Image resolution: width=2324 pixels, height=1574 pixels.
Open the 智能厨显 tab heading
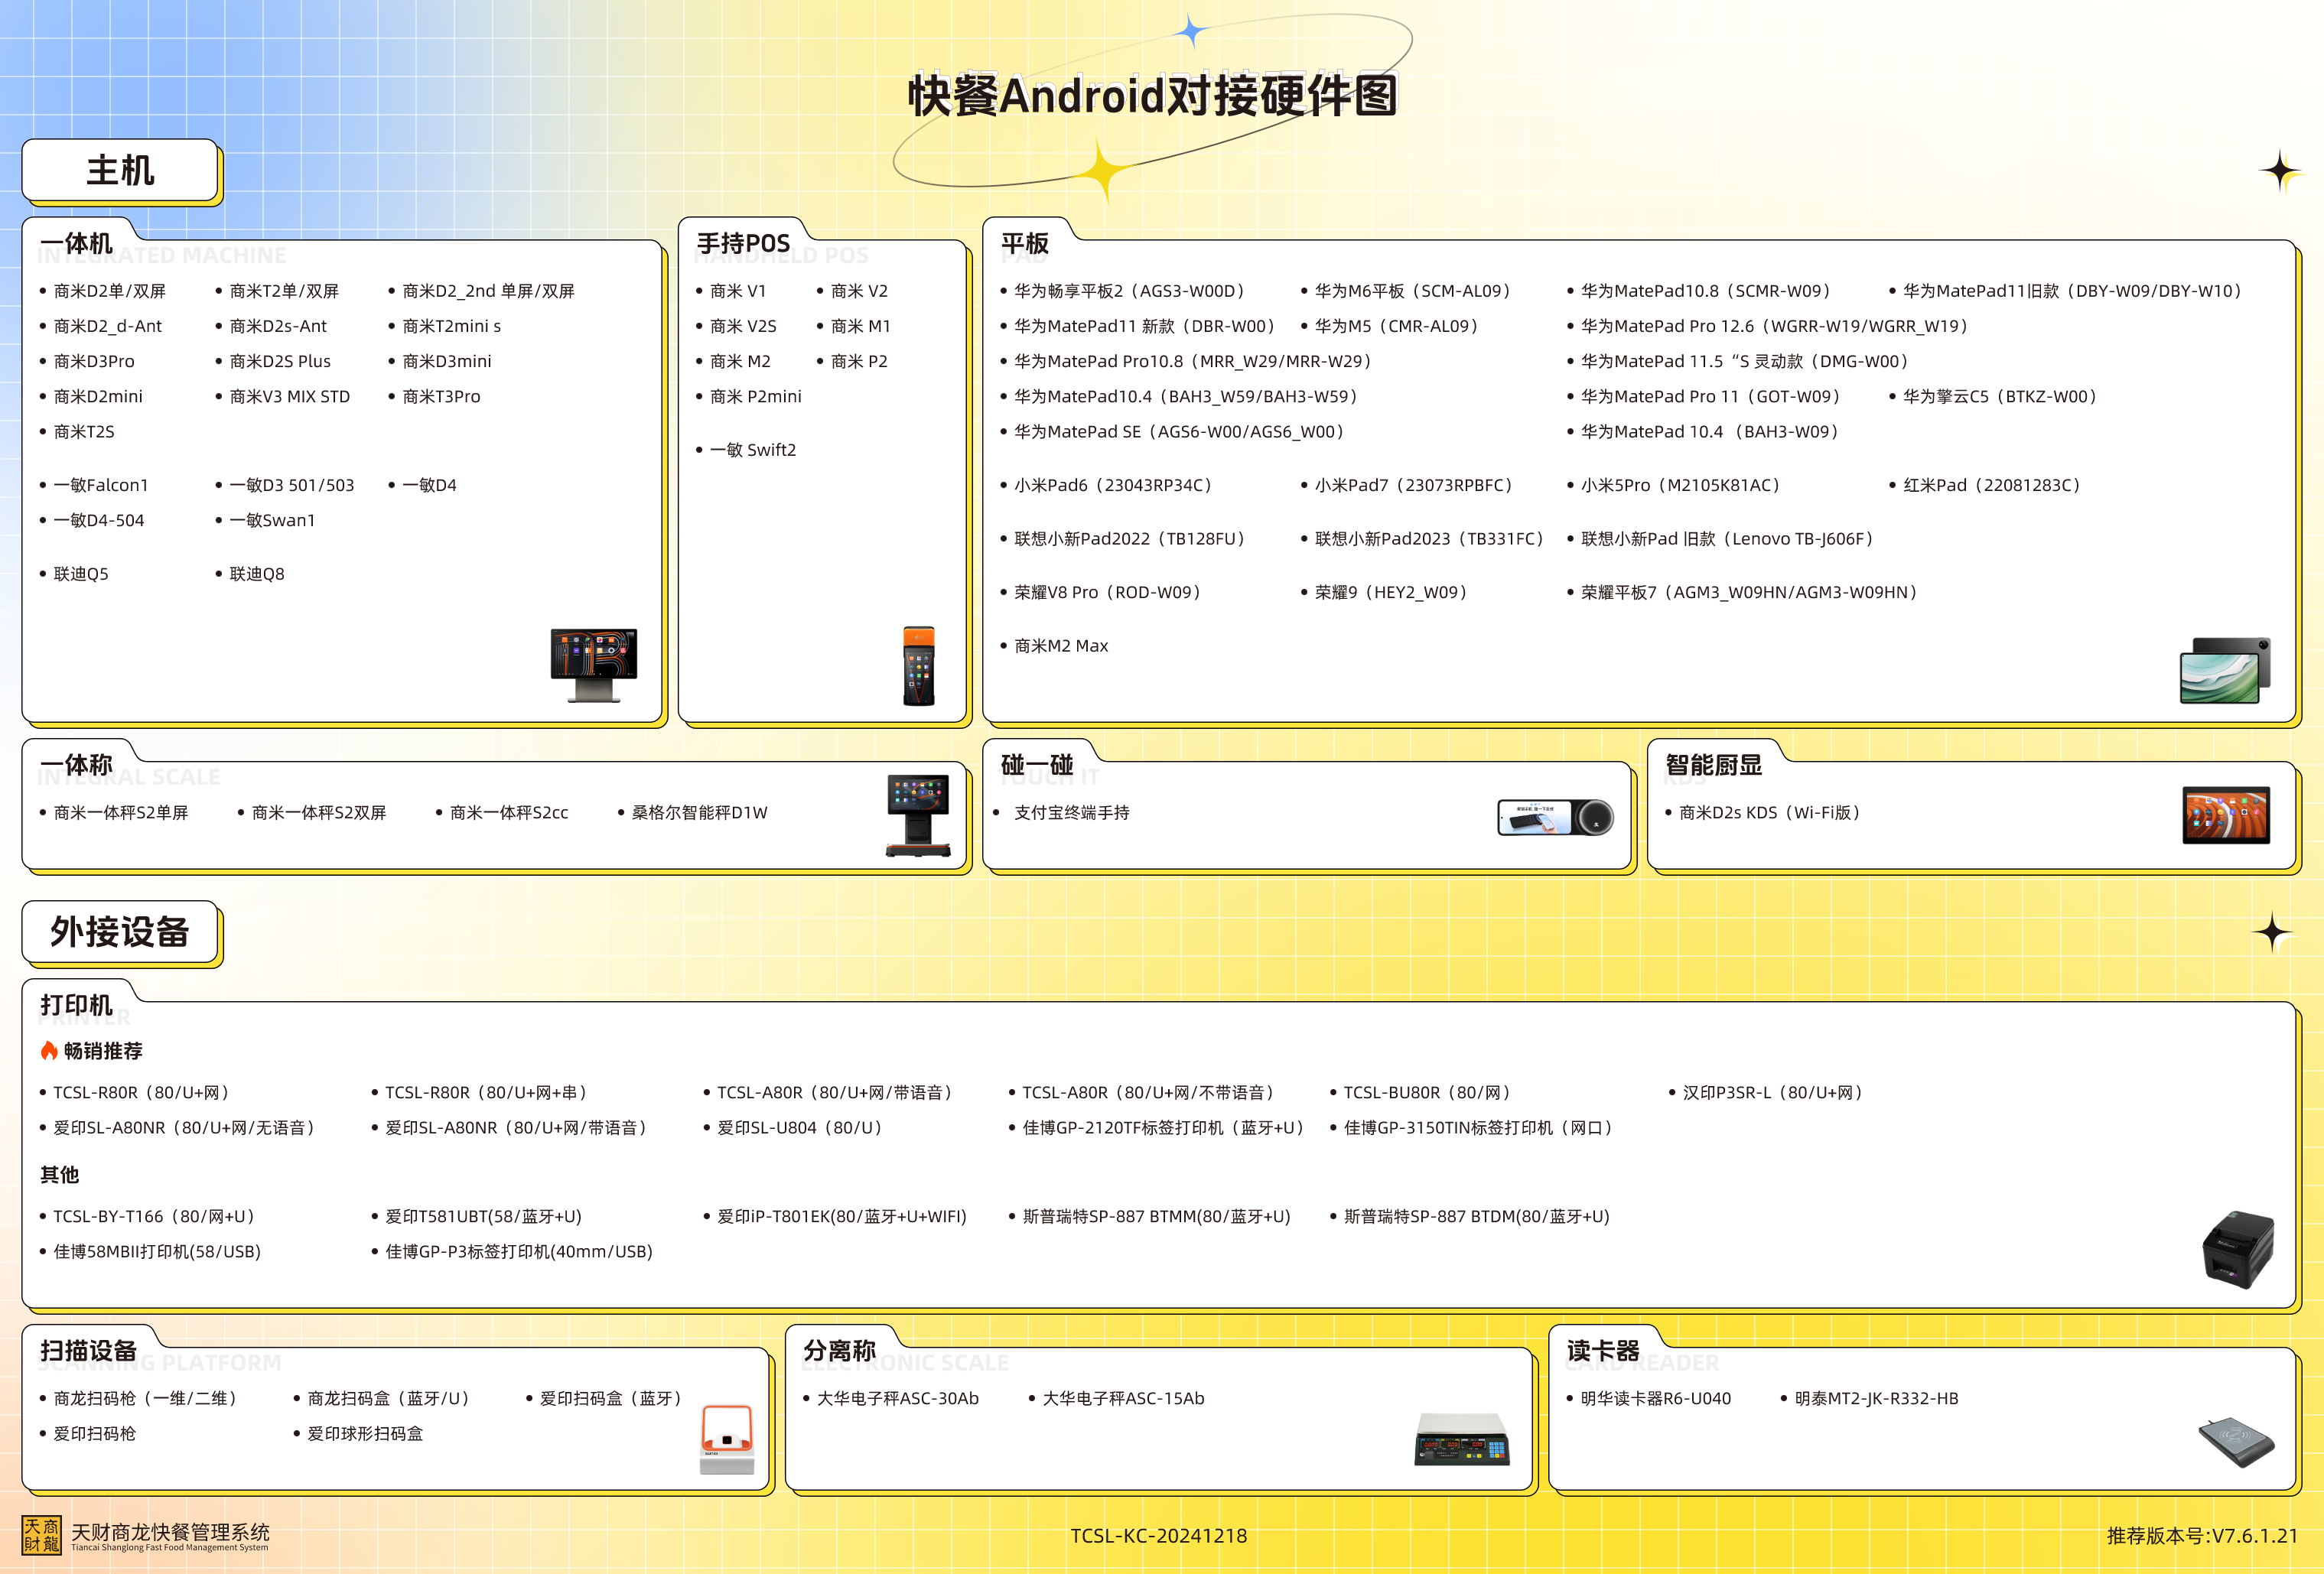click(1714, 765)
